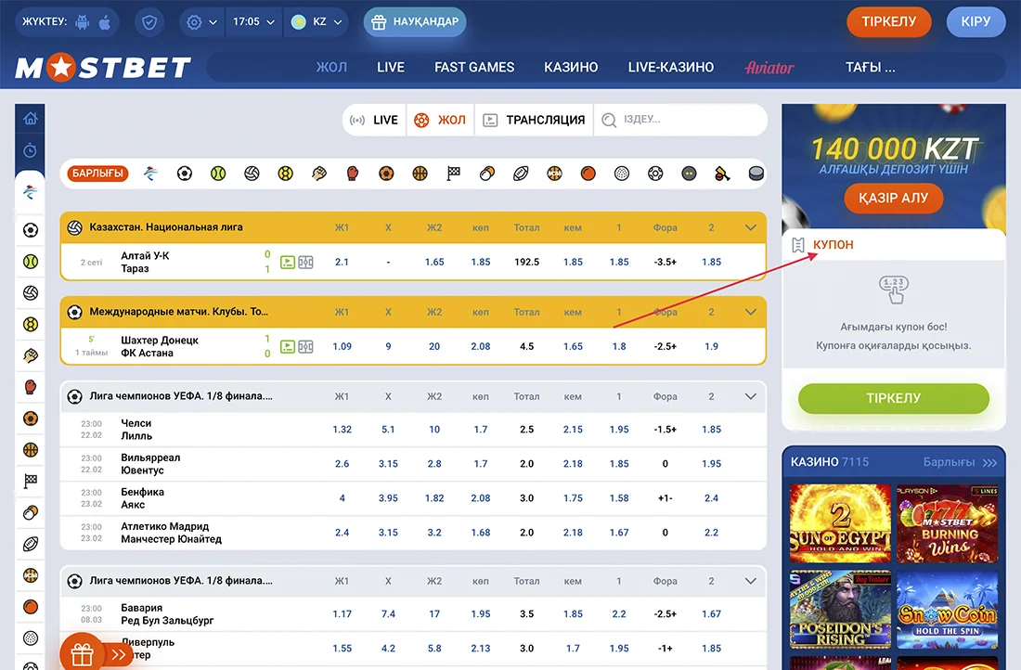Open the Snow Coin casino game
1021x670 pixels.
click(947, 610)
